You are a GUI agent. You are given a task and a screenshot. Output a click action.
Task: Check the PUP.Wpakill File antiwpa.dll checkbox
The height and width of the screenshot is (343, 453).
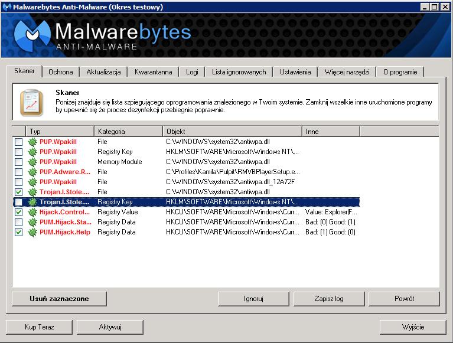[x=18, y=142]
